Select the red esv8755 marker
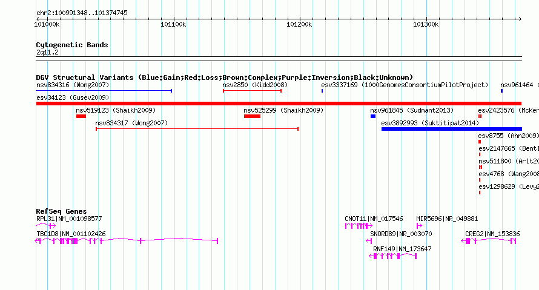 pyautogui.click(x=480, y=142)
